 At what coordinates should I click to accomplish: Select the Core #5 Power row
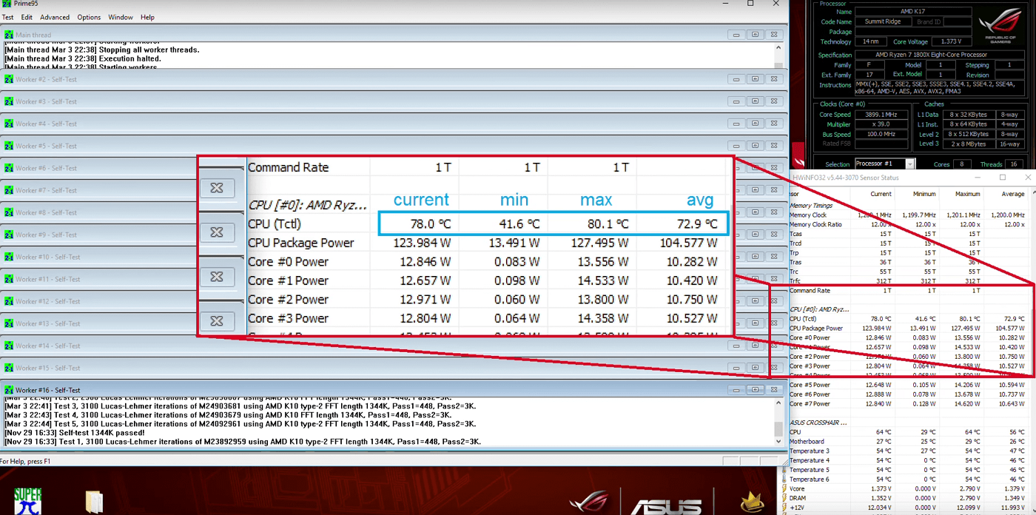908,385
